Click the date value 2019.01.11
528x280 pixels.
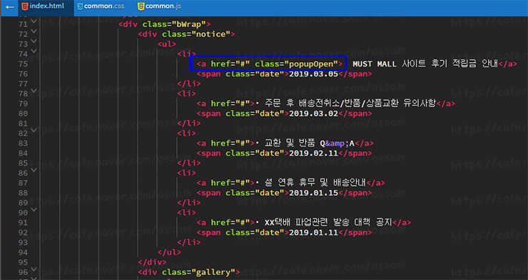(x=313, y=232)
